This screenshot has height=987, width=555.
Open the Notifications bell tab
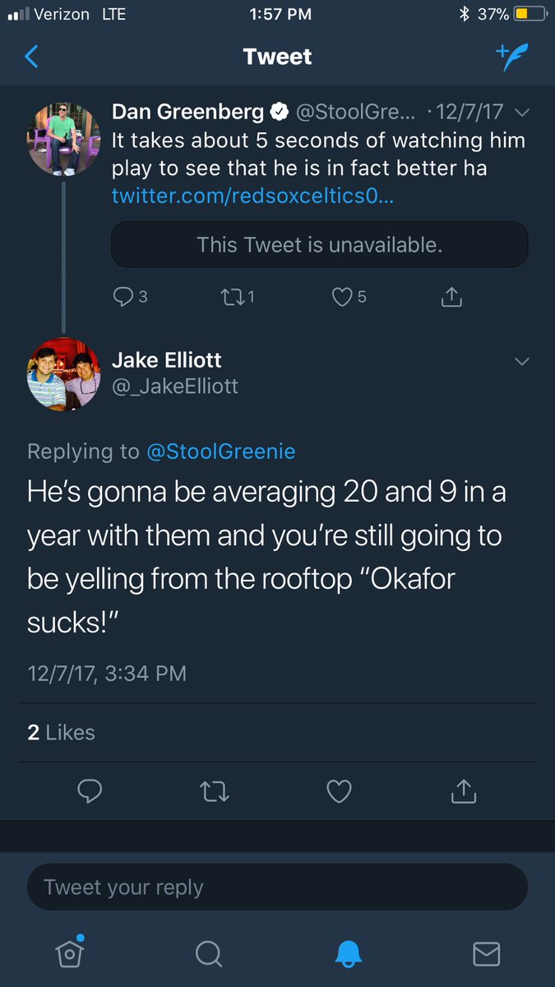coord(349,953)
